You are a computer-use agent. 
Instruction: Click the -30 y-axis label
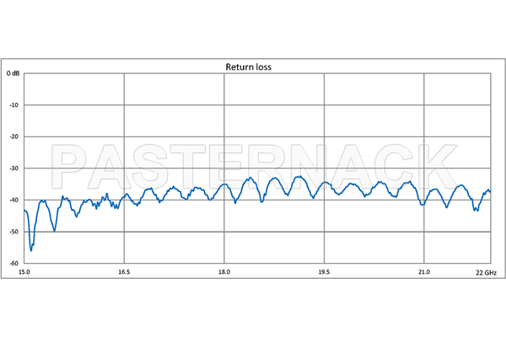coord(13,168)
